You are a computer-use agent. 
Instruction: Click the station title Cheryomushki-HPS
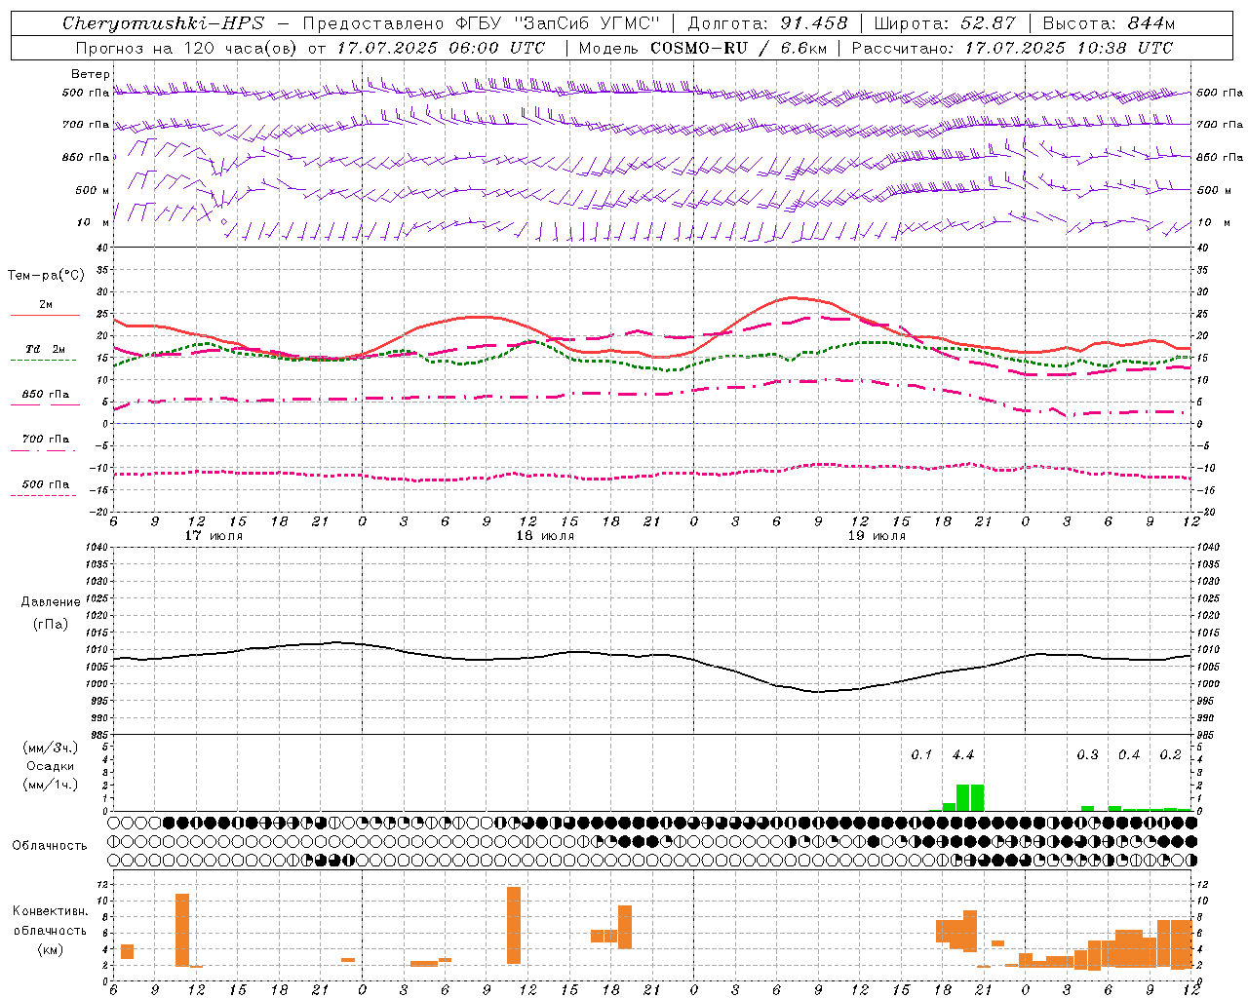tap(163, 23)
